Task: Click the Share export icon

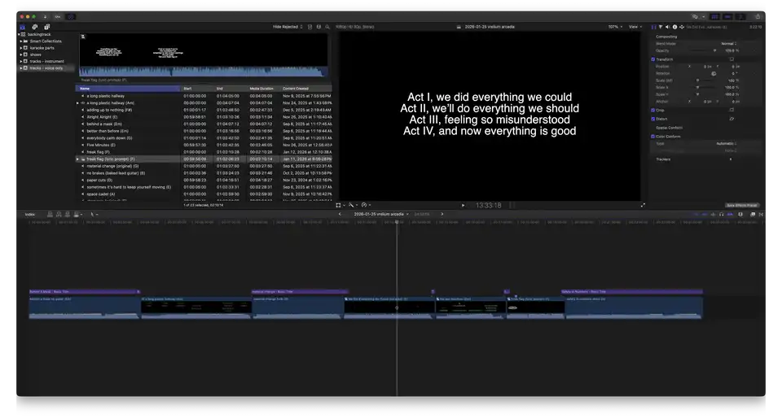Action: click(x=758, y=16)
